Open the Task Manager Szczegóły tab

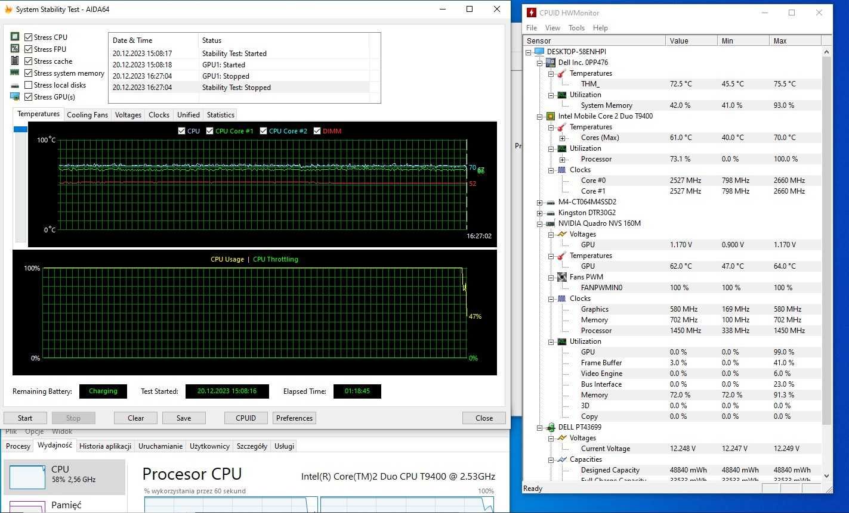point(252,446)
